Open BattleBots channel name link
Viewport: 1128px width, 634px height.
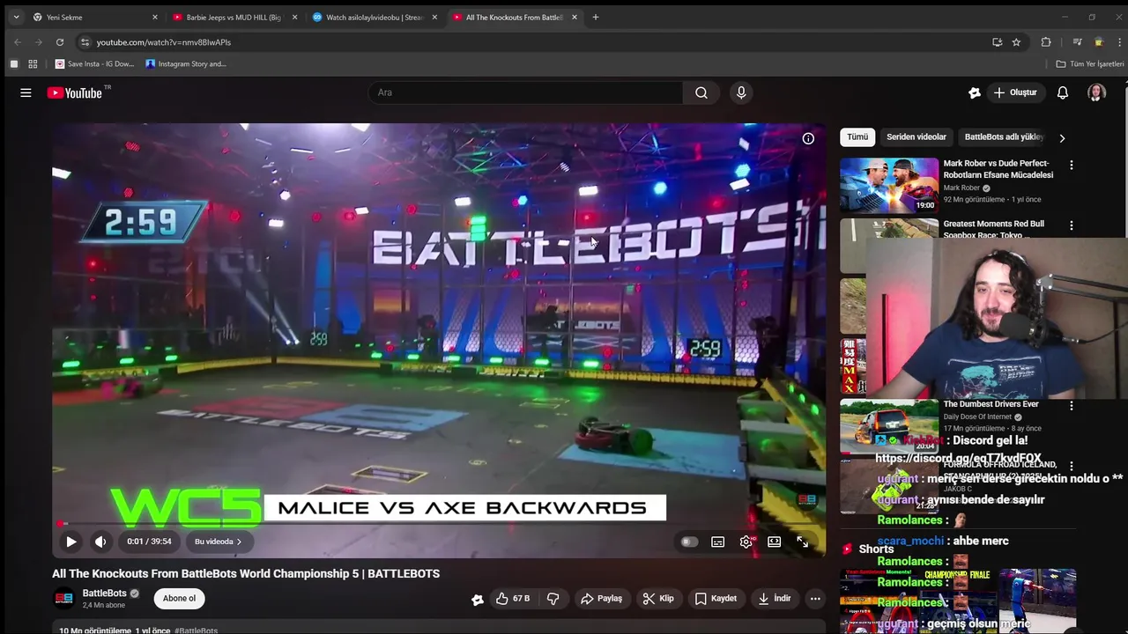click(x=104, y=593)
